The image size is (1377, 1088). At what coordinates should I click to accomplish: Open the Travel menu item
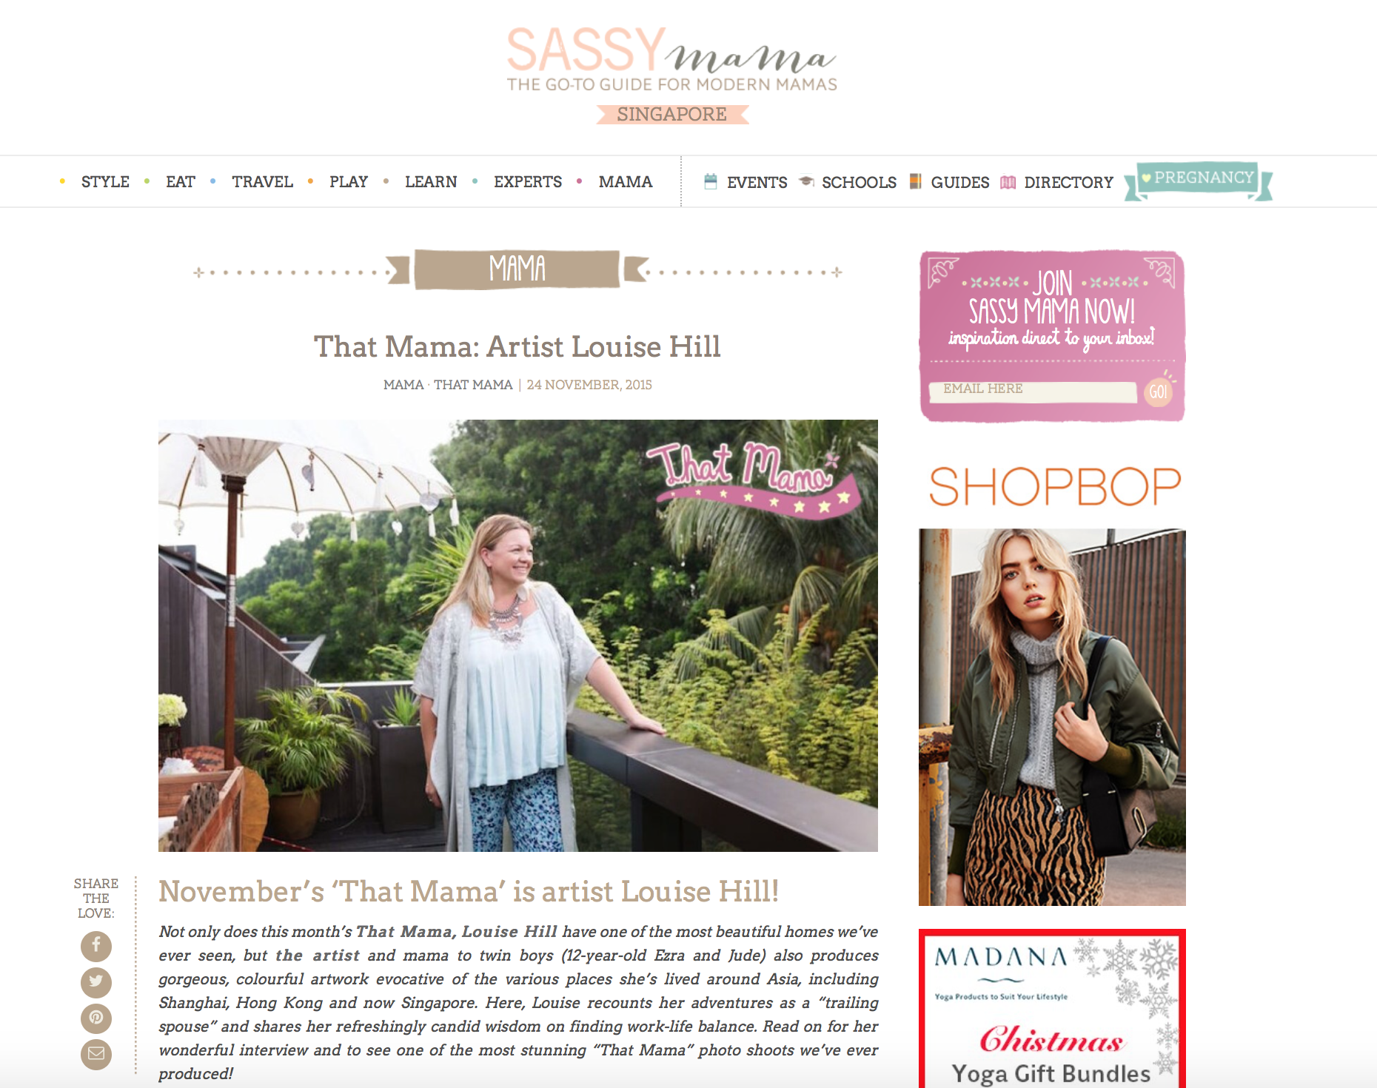click(262, 182)
